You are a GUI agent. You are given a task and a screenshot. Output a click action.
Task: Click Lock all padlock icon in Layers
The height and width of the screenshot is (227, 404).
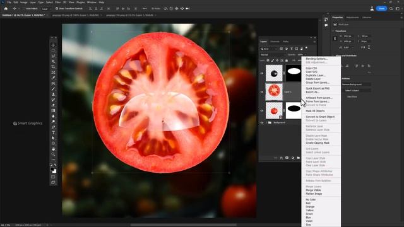pos(287,61)
